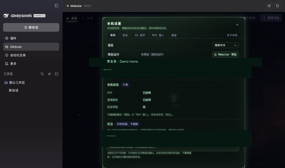Click the 本机状态 section heading
285x168 pixels.
pos(113,85)
